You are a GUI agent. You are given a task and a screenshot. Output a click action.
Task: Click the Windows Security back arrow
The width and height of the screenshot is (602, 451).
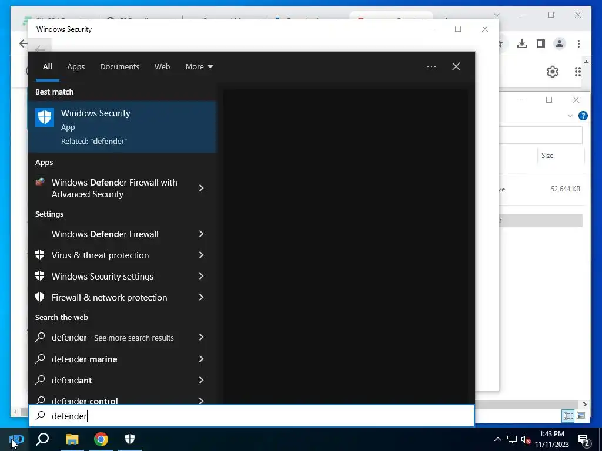point(40,49)
